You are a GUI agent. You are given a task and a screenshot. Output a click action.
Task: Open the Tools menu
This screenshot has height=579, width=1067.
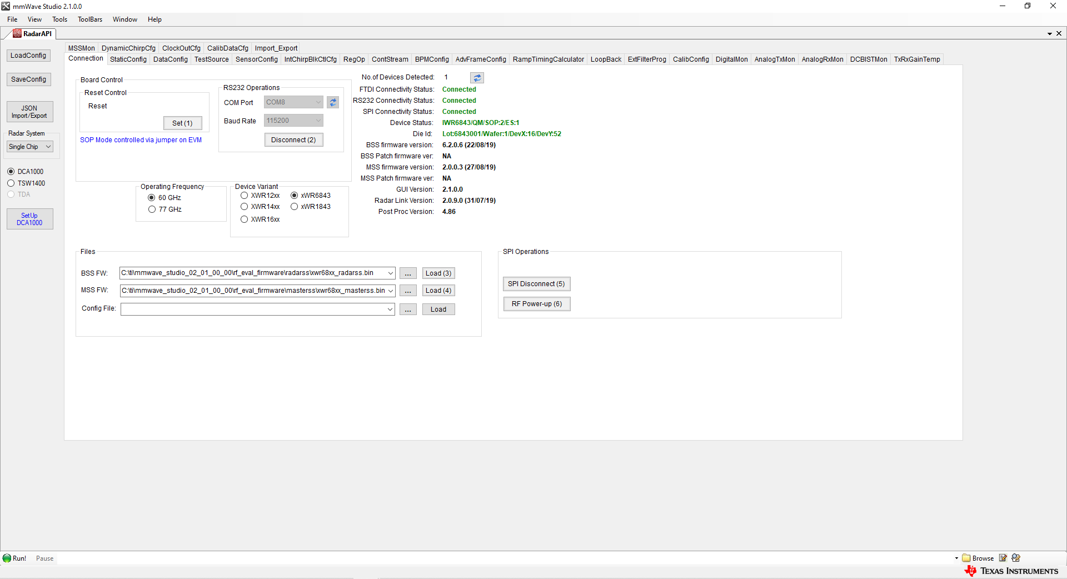coord(59,19)
